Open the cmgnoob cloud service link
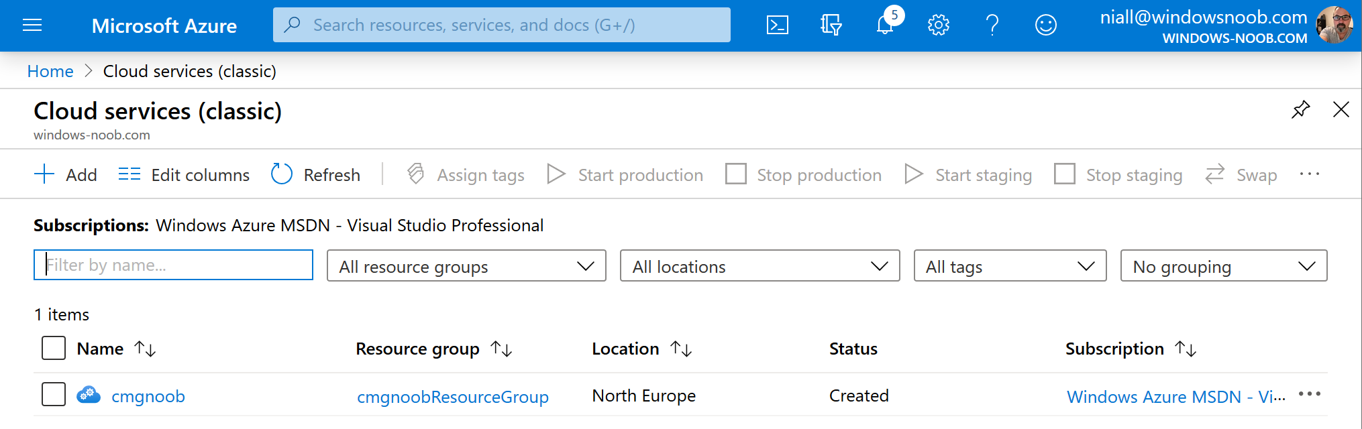 tap(148, 396)
